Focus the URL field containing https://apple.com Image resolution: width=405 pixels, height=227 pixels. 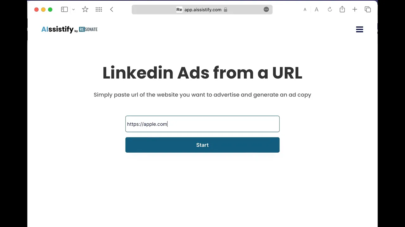tap(202, 124)
